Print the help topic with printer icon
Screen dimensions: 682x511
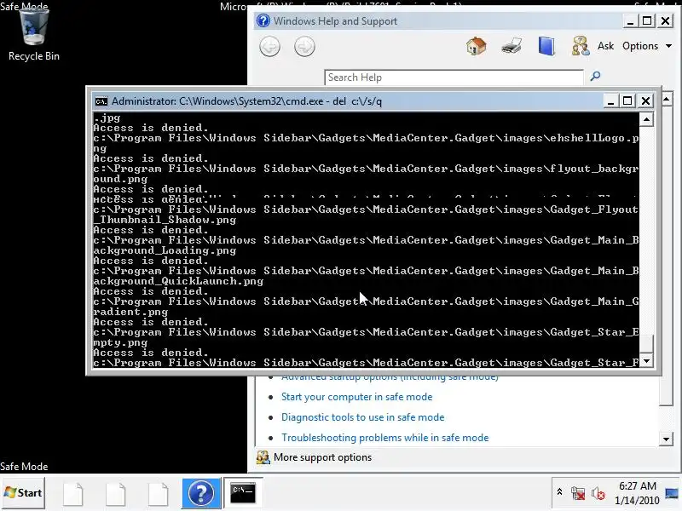pos(511,46)
